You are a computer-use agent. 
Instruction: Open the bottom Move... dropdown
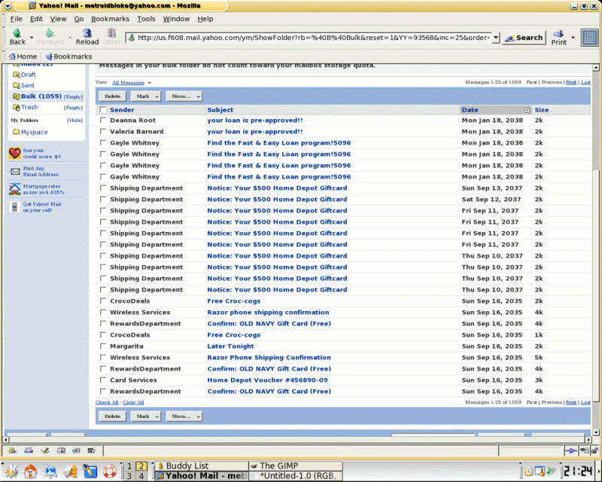(x=184, y=416)
